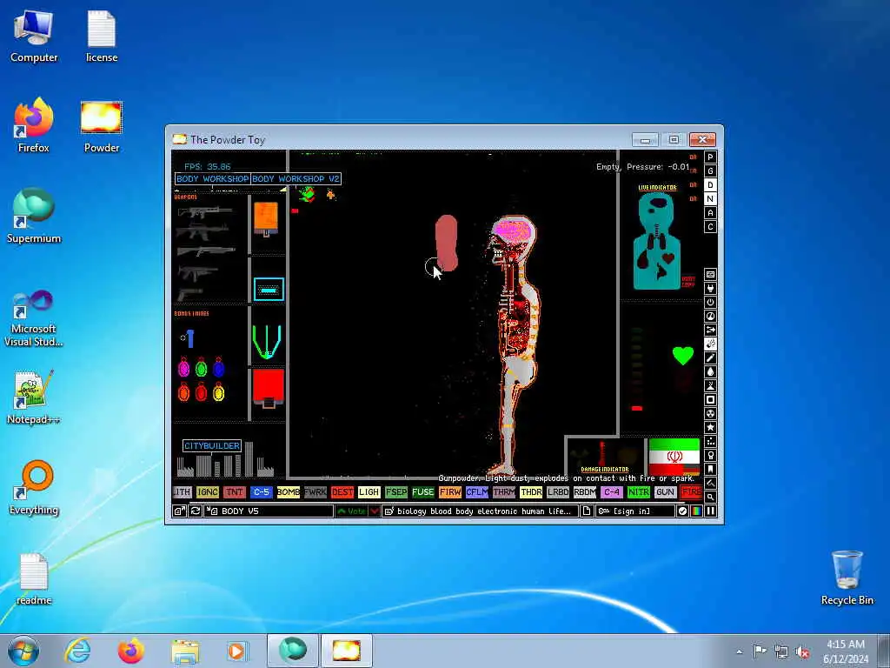Open the Force elements category icon
The image size is (890, 668).
click(x=710, y=330)
